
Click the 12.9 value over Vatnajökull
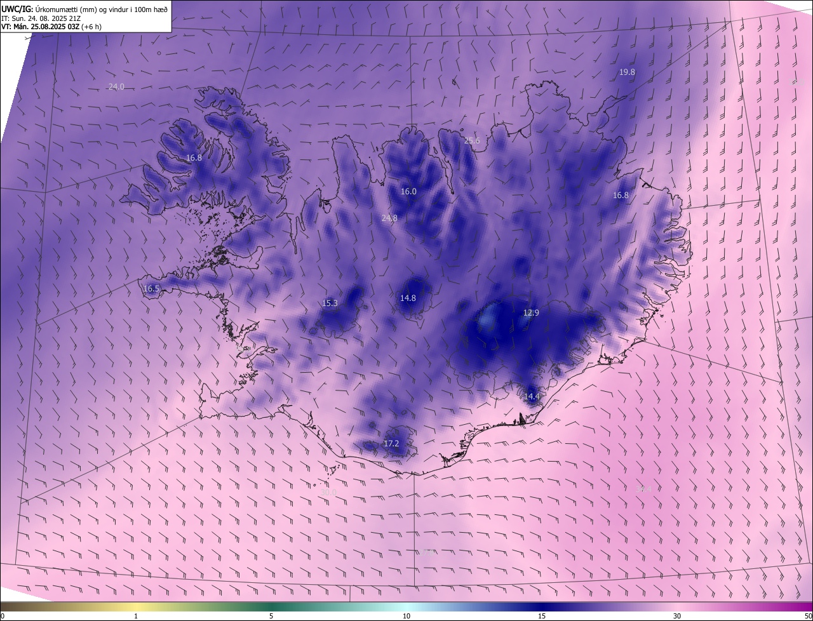click(x=531, y=312)
